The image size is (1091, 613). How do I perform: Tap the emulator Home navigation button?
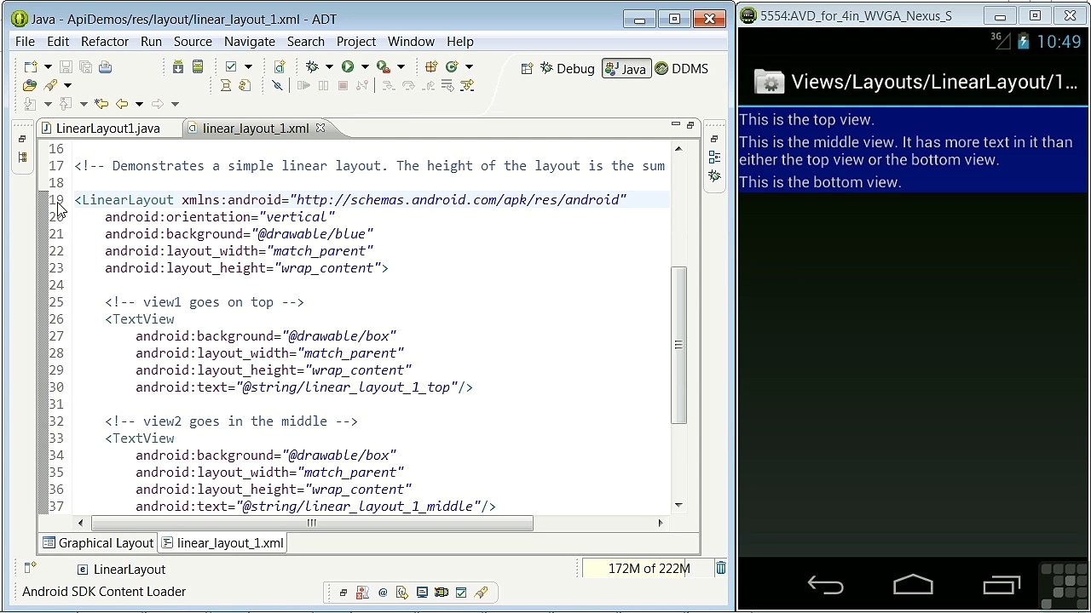pyautogui.click(x=913, y=585)
